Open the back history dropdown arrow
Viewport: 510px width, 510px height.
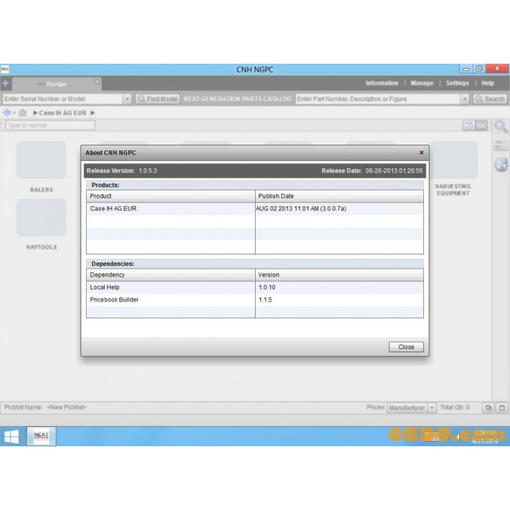14,113
